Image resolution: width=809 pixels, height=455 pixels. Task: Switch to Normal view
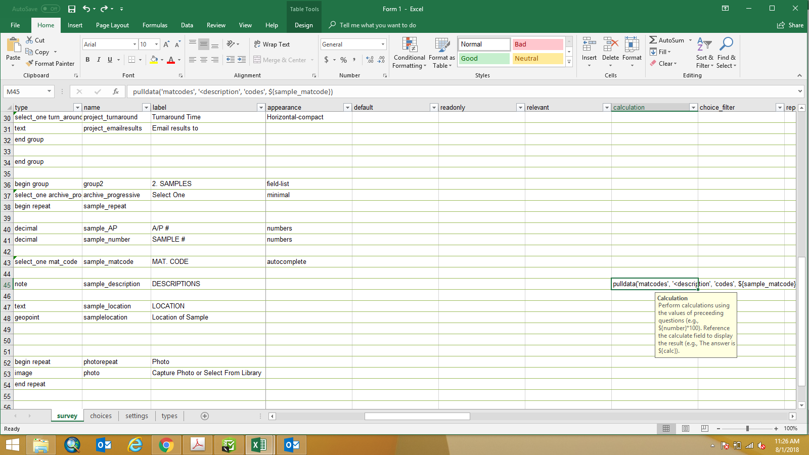pyautogui.click(x=666, y=429)
